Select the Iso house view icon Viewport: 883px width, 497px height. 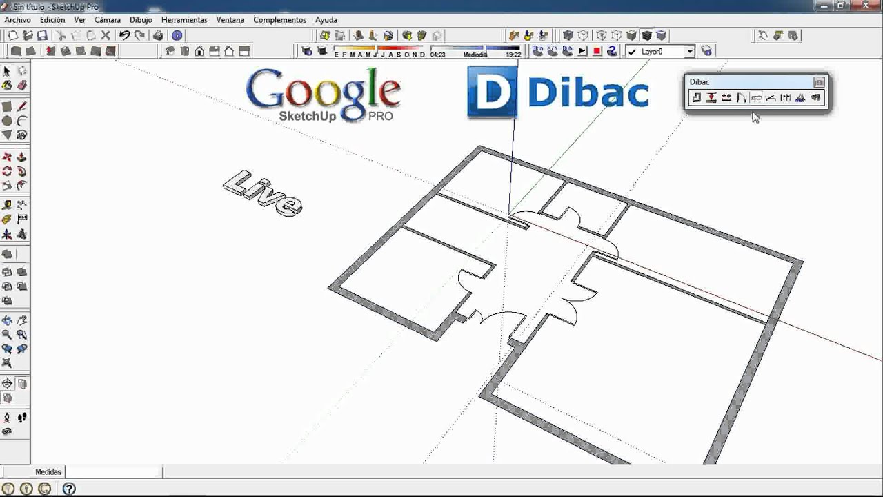click(170, 51)
